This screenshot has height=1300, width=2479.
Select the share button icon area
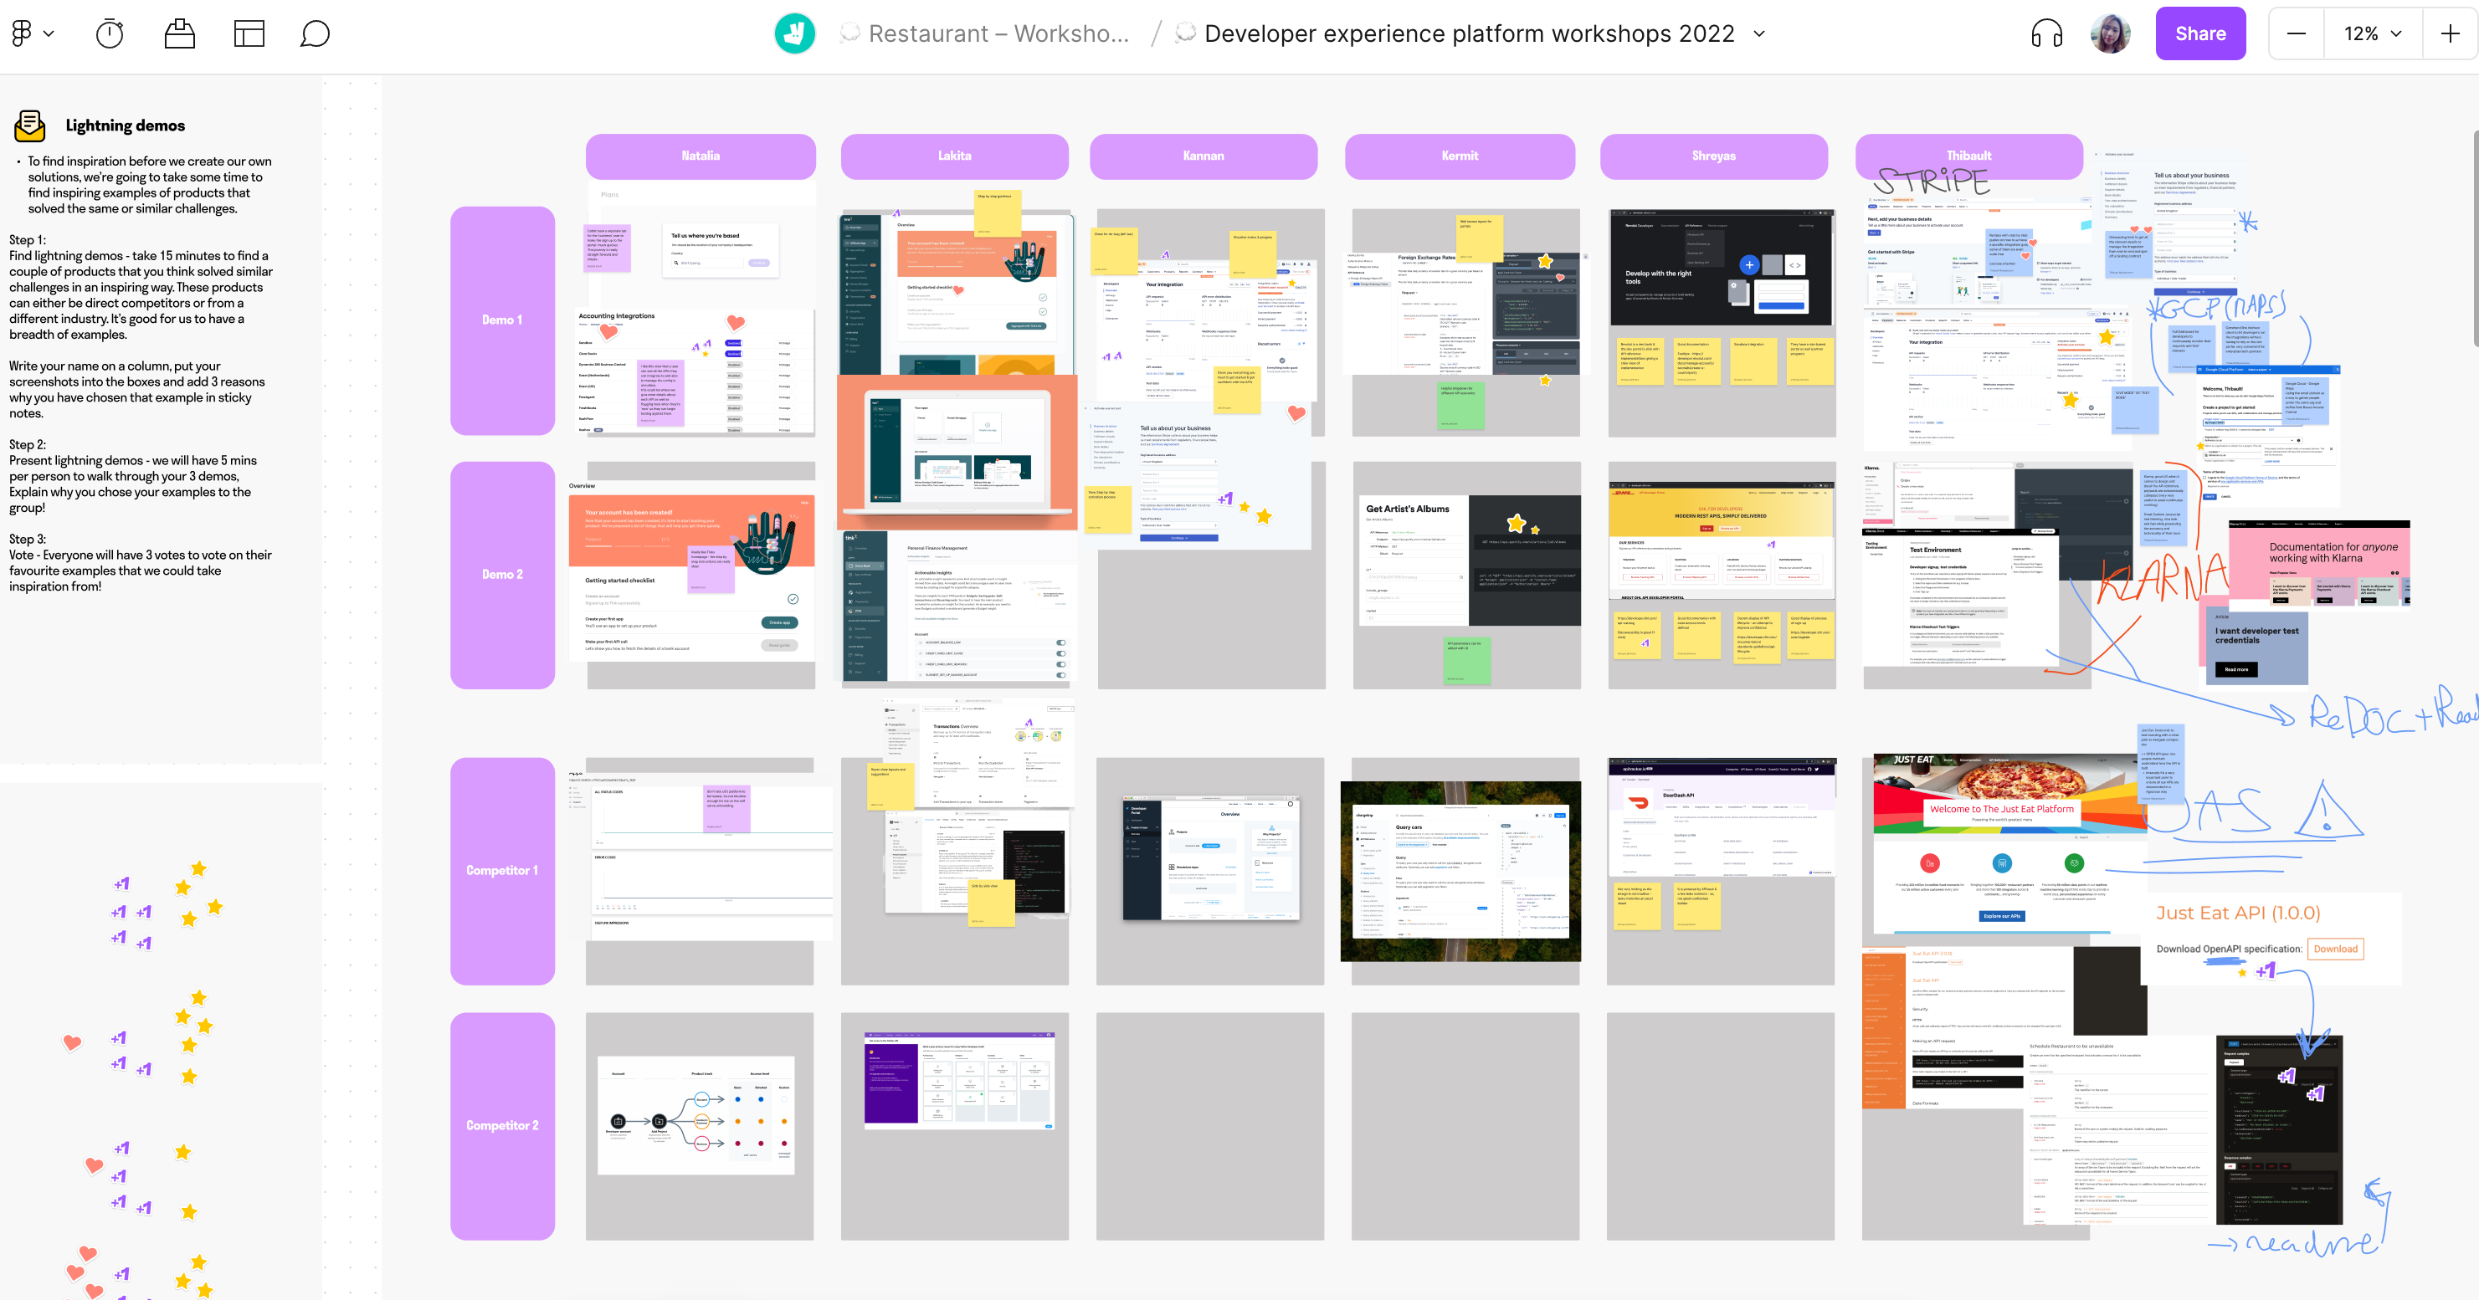click(2197, 33)
